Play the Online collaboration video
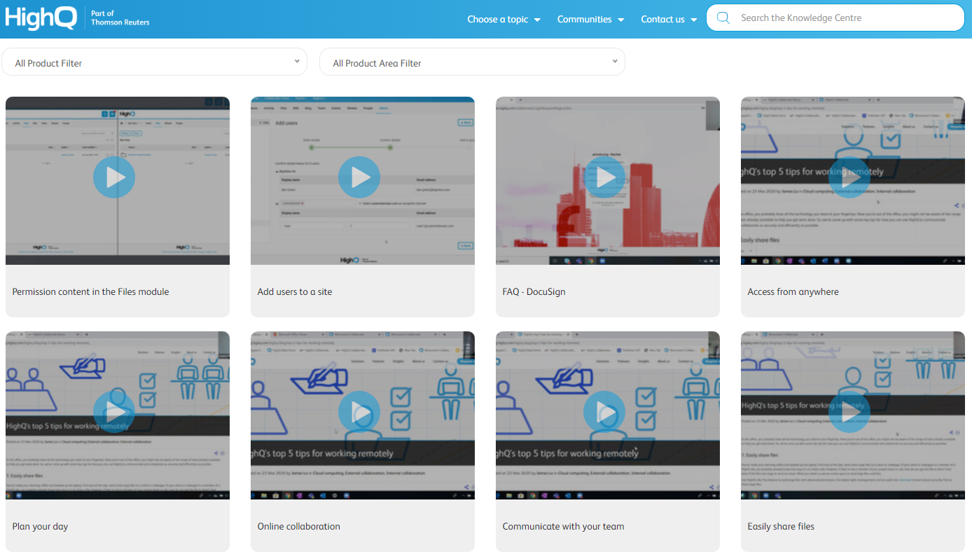The width and height of the screenshot is (972, 559). coord(359,412)
